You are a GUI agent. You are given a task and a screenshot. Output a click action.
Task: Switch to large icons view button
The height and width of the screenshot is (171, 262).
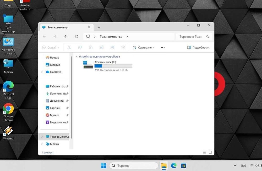click(x=210, y=152)
